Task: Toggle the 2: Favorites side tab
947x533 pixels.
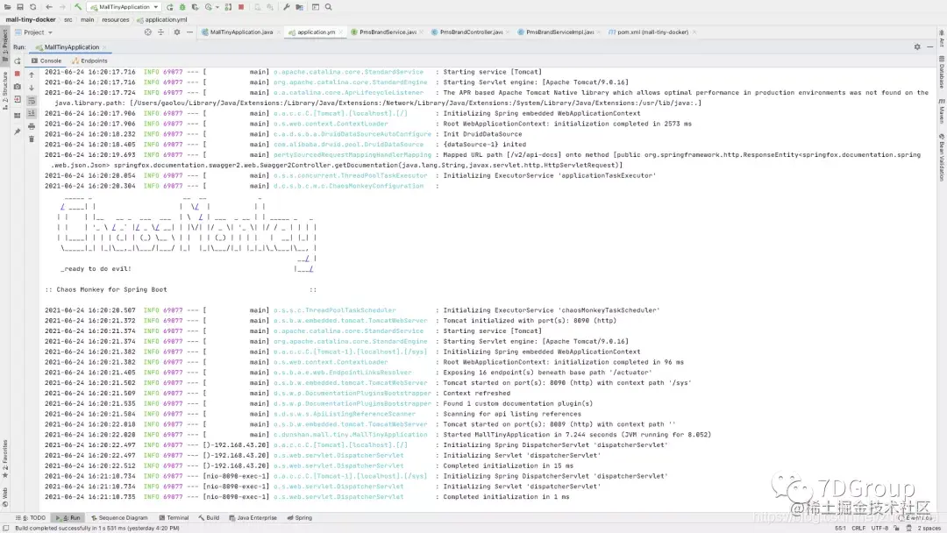Action: click(5, 458)
